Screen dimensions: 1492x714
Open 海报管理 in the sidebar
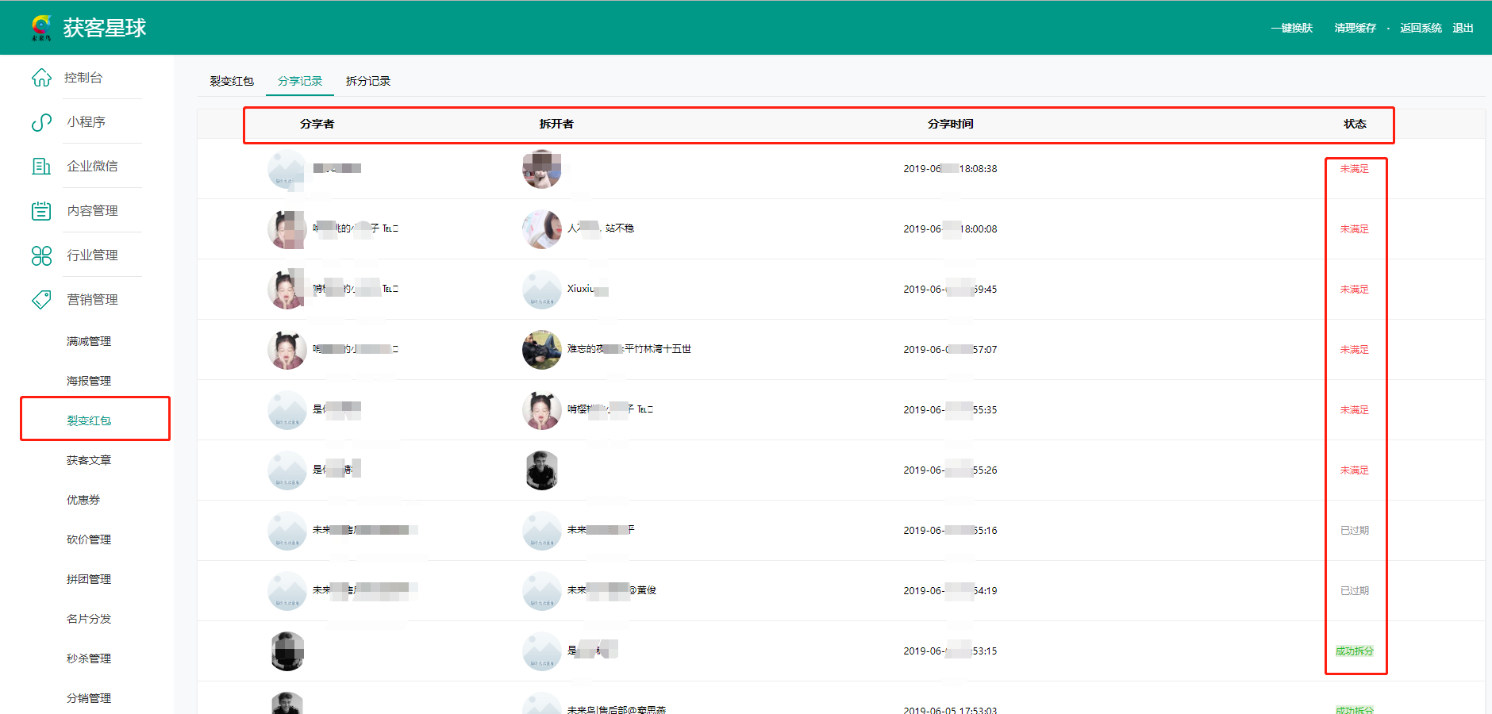(89, 381)
